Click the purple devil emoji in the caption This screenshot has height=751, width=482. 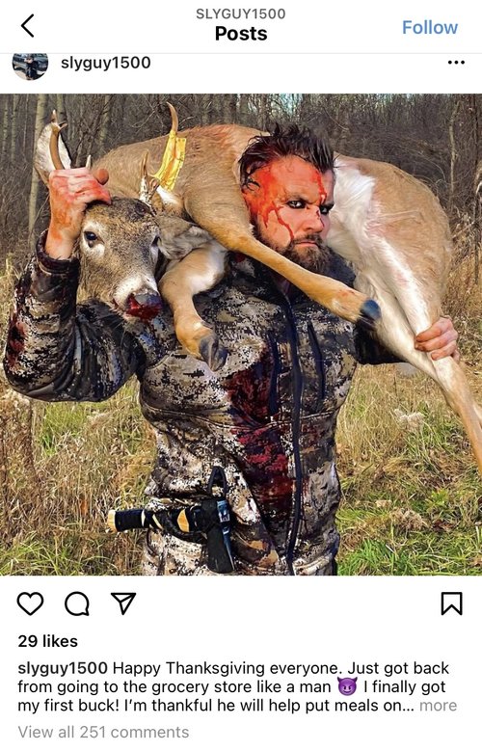[x=347, y=686]
